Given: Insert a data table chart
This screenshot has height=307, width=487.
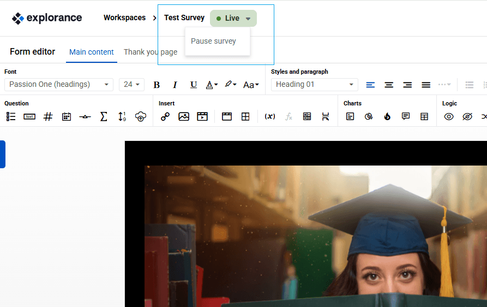Looking at the screenshot, I should point(424,117).
